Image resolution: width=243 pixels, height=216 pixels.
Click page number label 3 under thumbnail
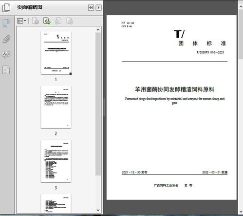click(x=56, y=188)
